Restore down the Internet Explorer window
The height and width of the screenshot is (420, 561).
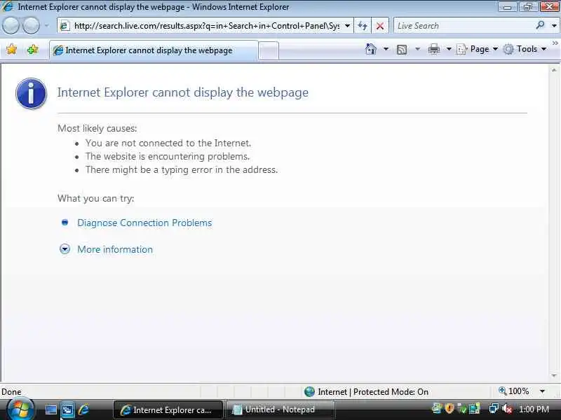pos(528,7)
